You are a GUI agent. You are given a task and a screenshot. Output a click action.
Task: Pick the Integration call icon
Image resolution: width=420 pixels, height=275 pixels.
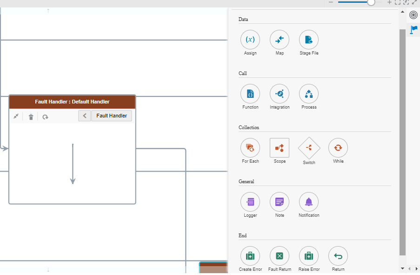pos(280,94)
